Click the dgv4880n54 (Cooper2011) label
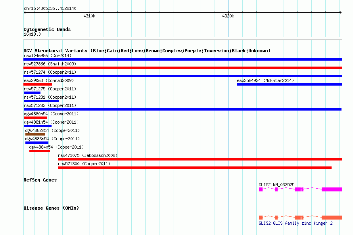Image resolution: width=353 pixels, height=235 pixels. click(51, 114)
